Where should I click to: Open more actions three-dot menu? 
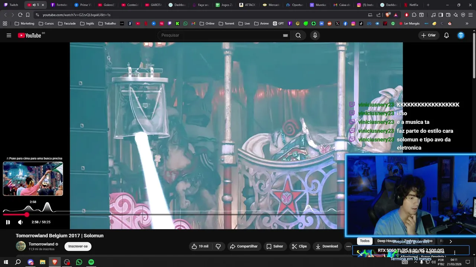(x=348, y=246)
